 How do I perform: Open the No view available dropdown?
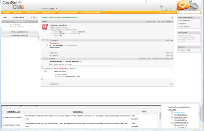[22, 17]
